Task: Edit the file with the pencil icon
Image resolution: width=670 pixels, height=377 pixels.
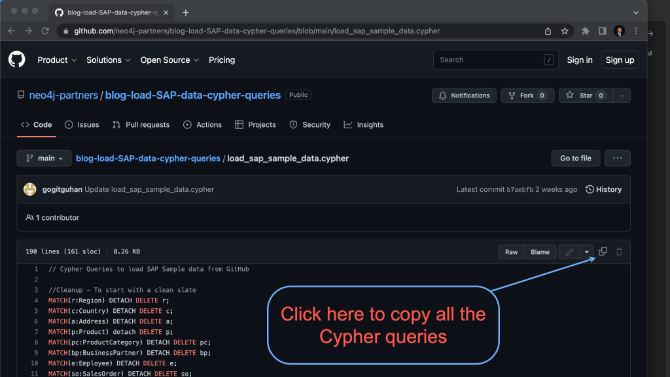Action: 568,251
